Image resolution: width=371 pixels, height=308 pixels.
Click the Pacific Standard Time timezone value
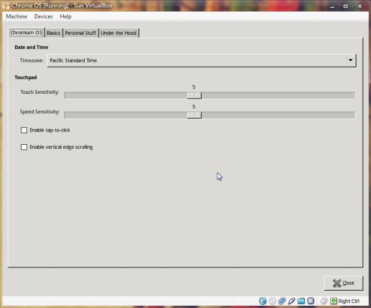74,61
